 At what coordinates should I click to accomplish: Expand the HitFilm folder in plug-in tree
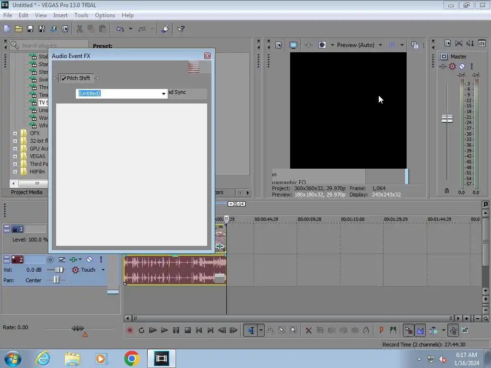[15, 172]
